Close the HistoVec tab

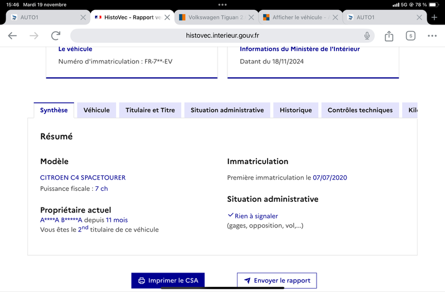167,18
